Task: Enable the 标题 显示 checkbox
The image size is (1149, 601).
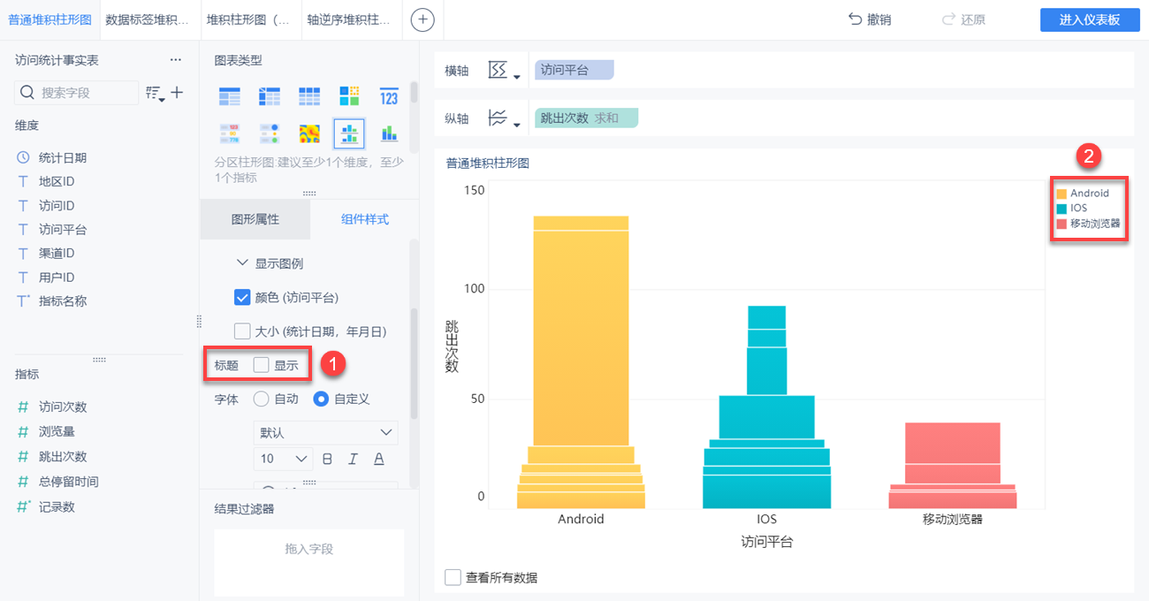Action: click(262, 365)
